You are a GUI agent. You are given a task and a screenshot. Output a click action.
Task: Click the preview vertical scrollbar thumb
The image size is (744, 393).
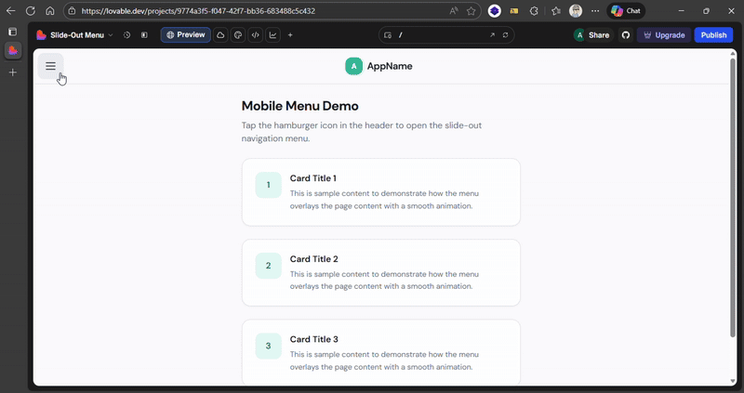click(733, 198)
